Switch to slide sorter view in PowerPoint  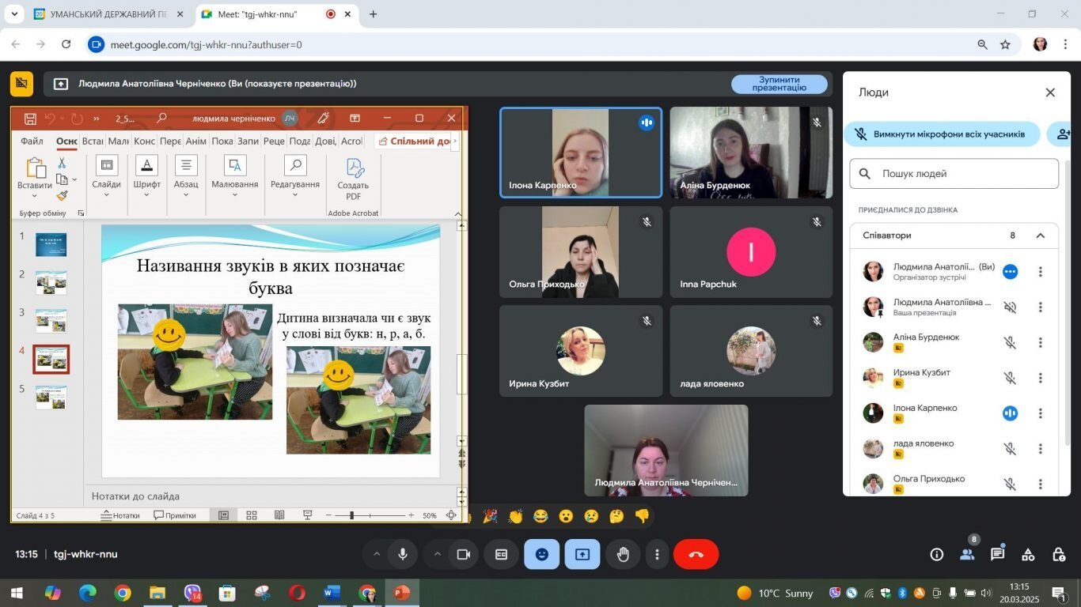252,515
